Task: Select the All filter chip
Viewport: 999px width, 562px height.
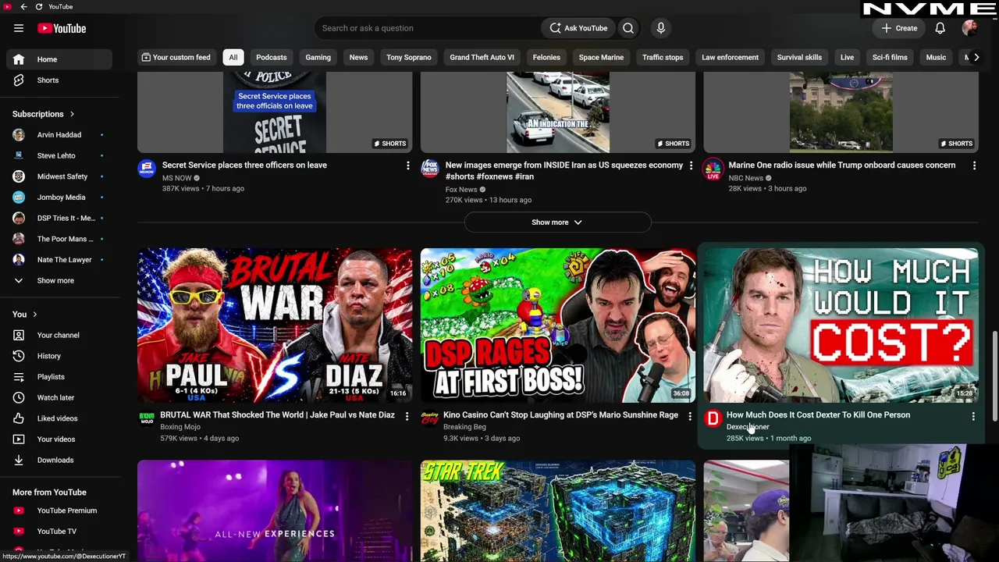Action: [233, 57]
